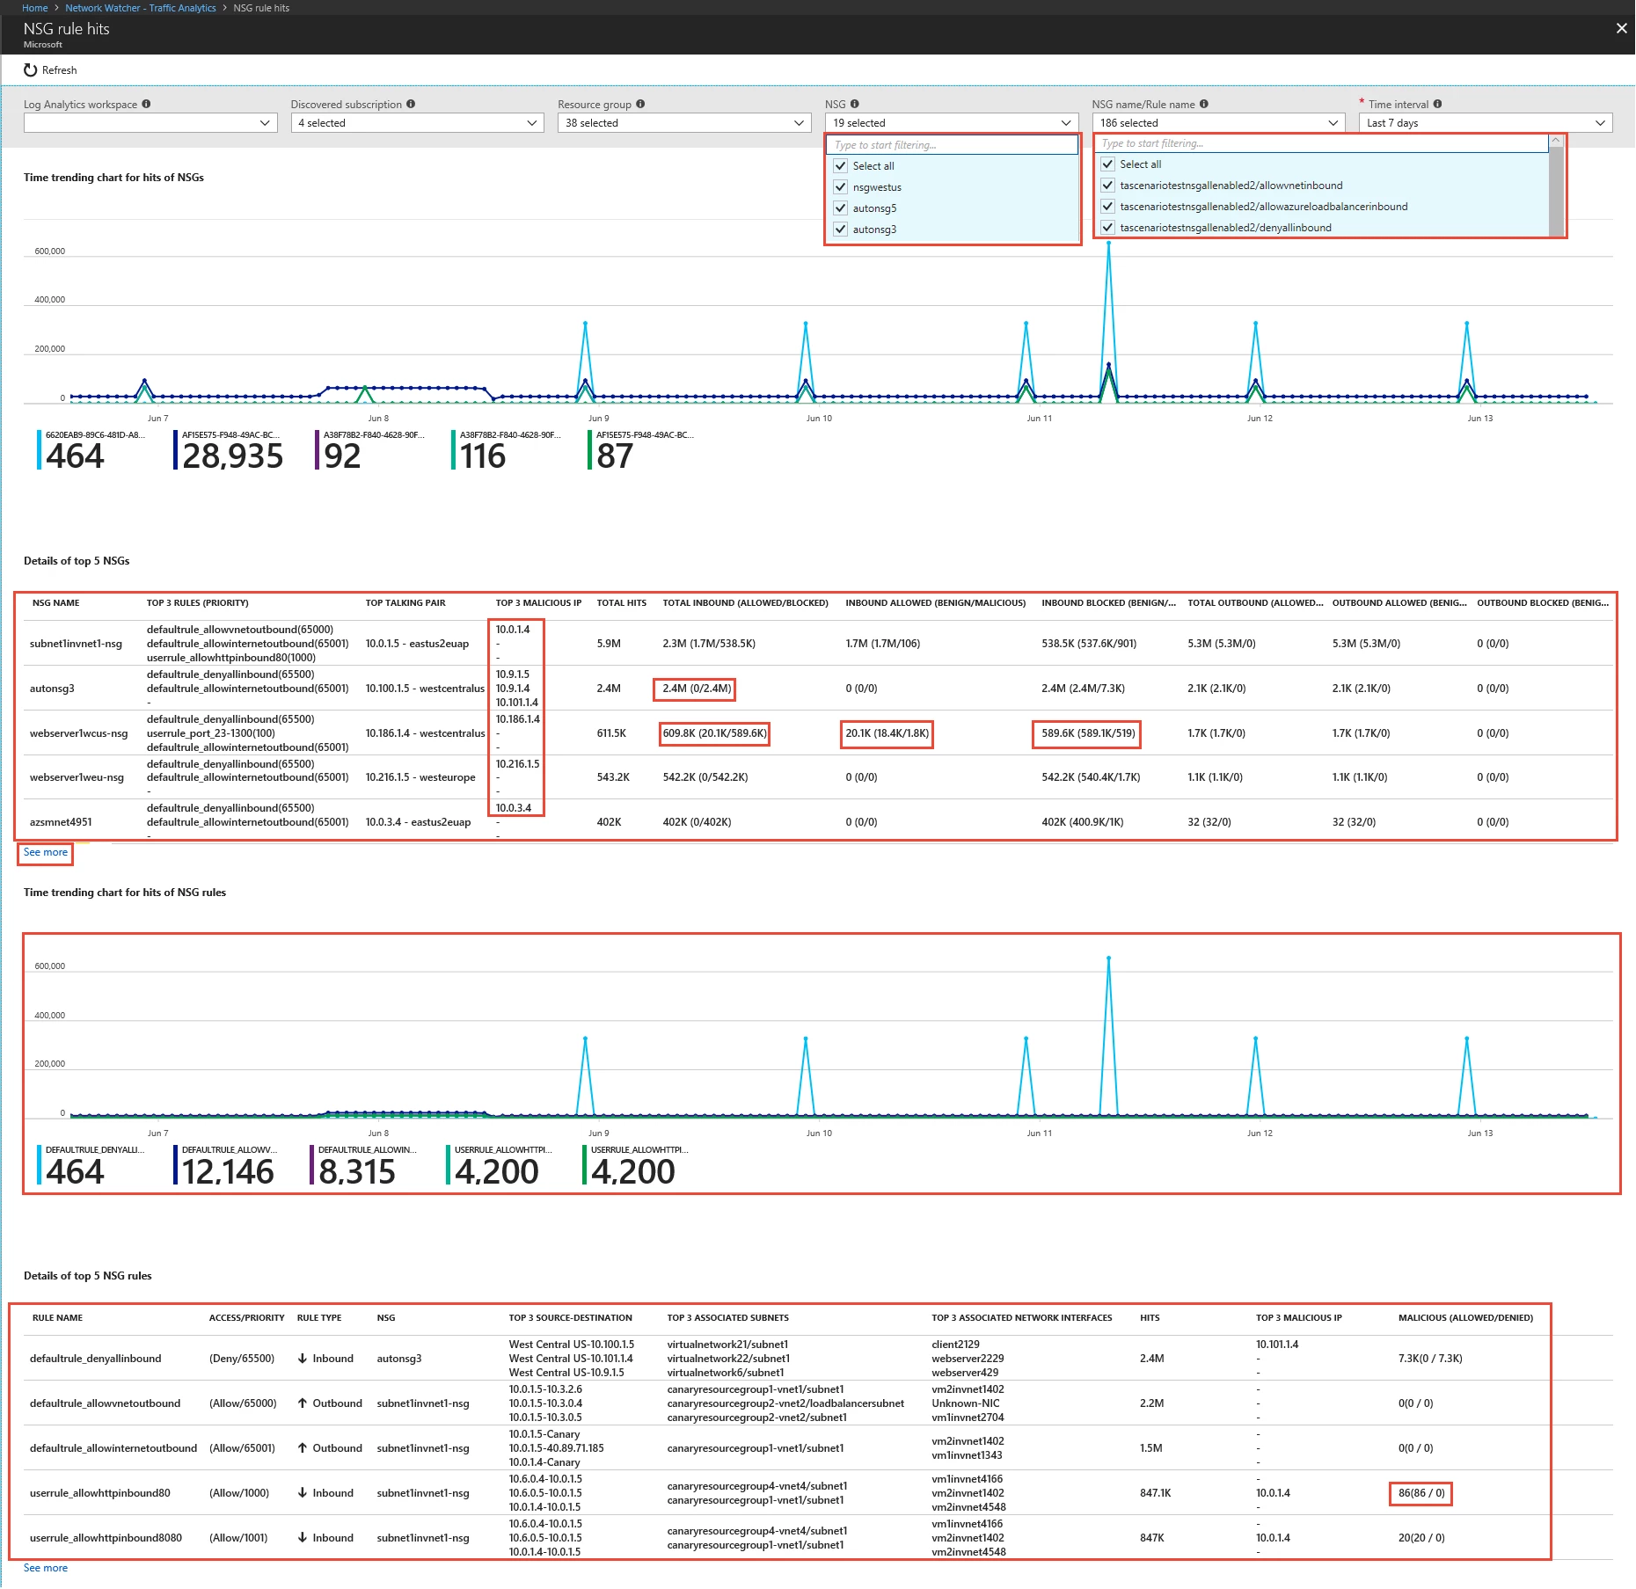1636x1589 pixels.
Task: Select purple legend 92 in NSG chart
Action: (x=370, y=450)
